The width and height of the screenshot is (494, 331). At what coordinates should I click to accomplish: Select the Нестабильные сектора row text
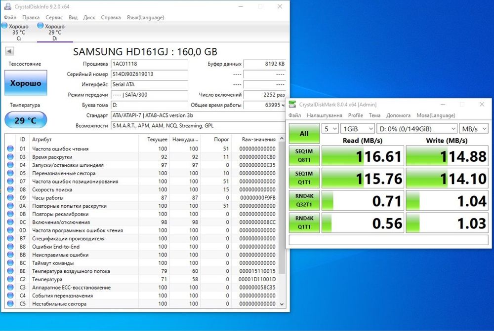[x=59, y=304]
